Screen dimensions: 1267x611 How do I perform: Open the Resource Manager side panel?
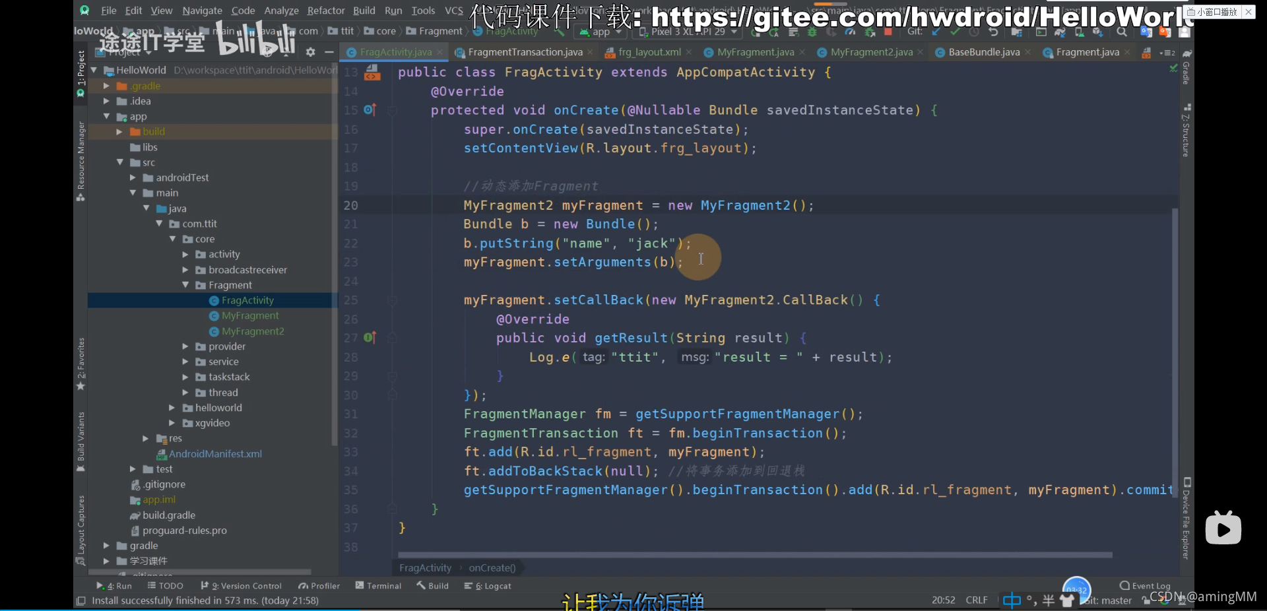point(81,161)
